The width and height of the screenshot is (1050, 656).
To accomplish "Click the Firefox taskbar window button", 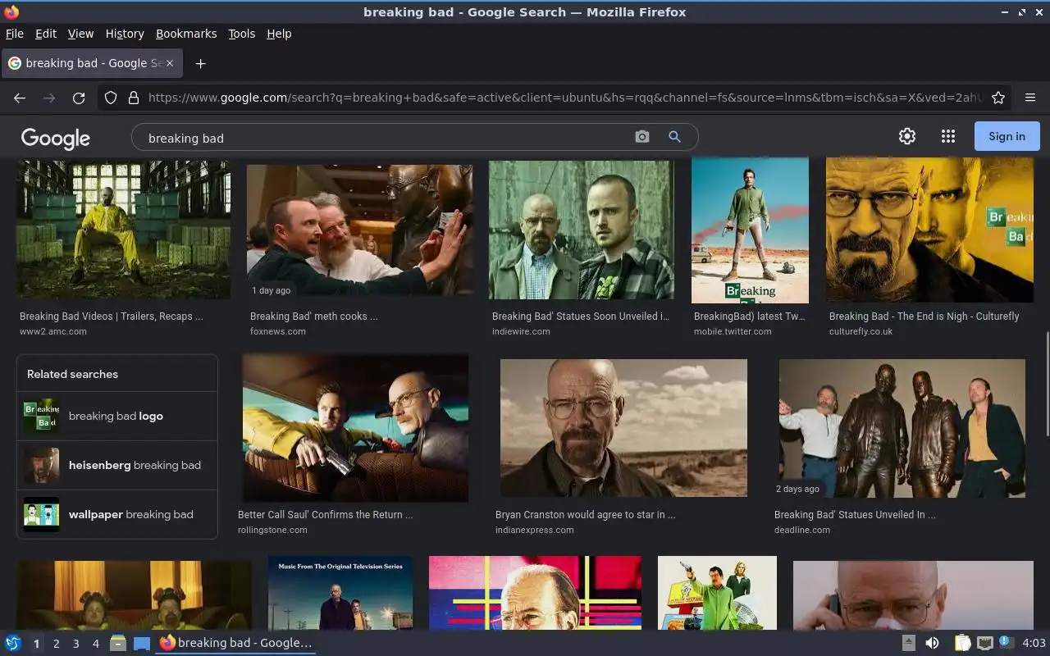I will point(236,643).
